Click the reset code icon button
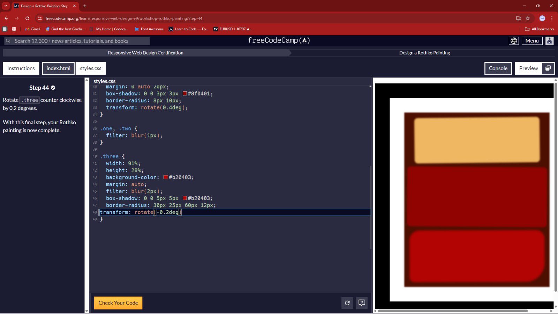Image resolution: width=558 pixels, height=314 pixels. coord(347,303)
